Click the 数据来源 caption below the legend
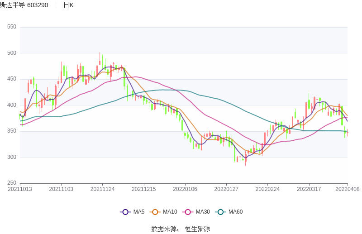The image size is (362, 234). (164, 229)
